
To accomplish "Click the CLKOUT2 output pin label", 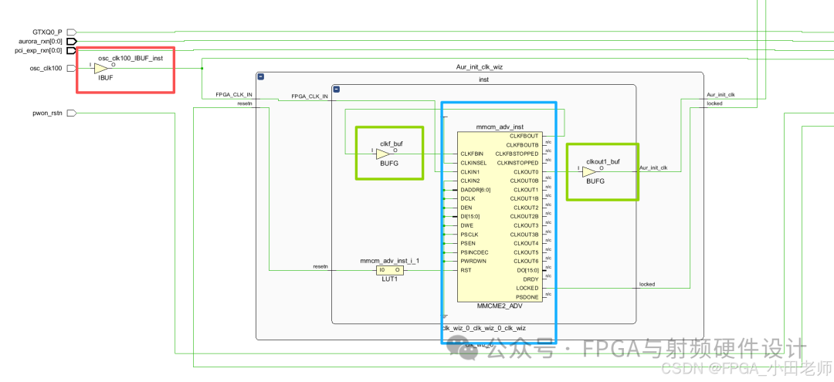I will tap(526, 208).
